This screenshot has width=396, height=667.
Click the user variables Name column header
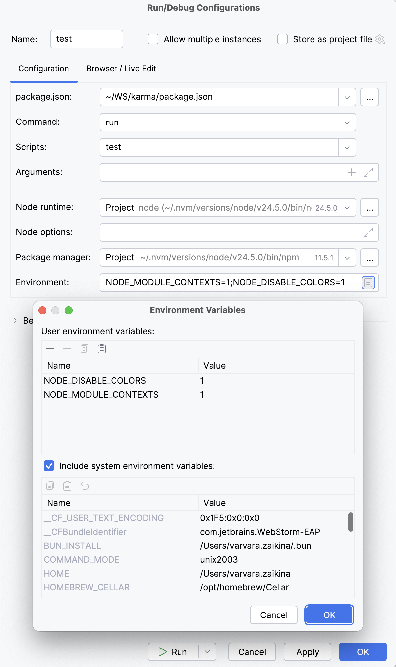120,366
